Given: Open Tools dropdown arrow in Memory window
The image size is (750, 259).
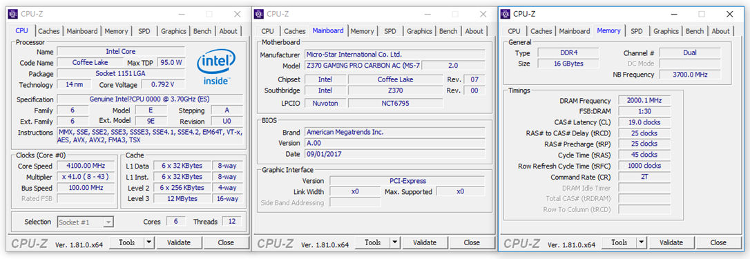Looking at the screenshot, I should click(641, 242).
